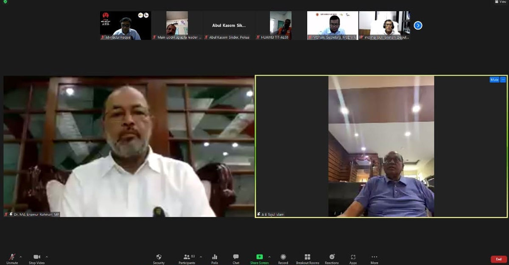Open the Chat window

click(x=236, y=258)
